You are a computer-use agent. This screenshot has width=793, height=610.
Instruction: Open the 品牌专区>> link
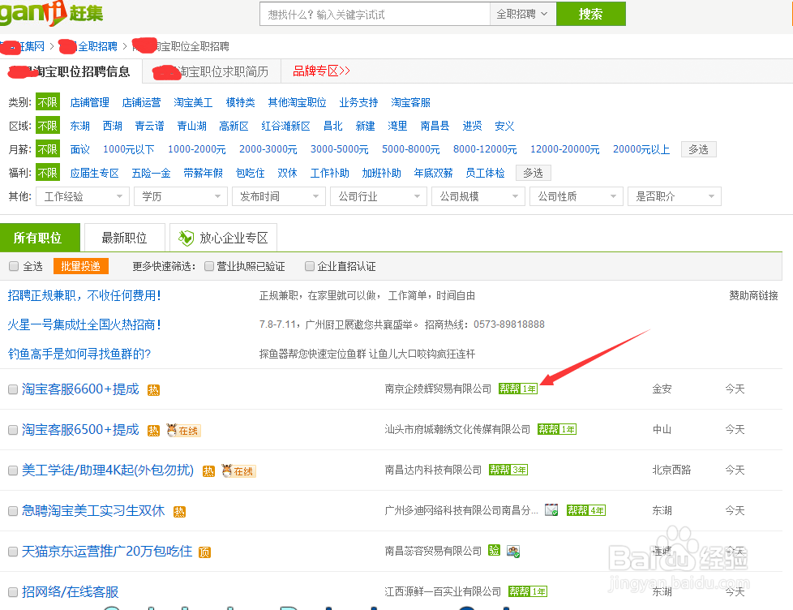(x=322, y=71)
